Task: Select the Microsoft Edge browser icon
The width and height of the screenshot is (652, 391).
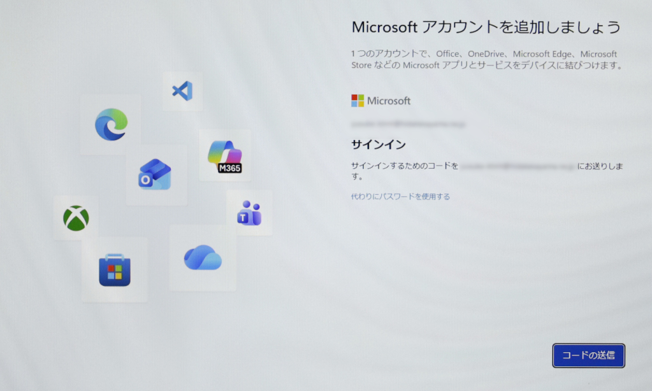Action: 111,124
